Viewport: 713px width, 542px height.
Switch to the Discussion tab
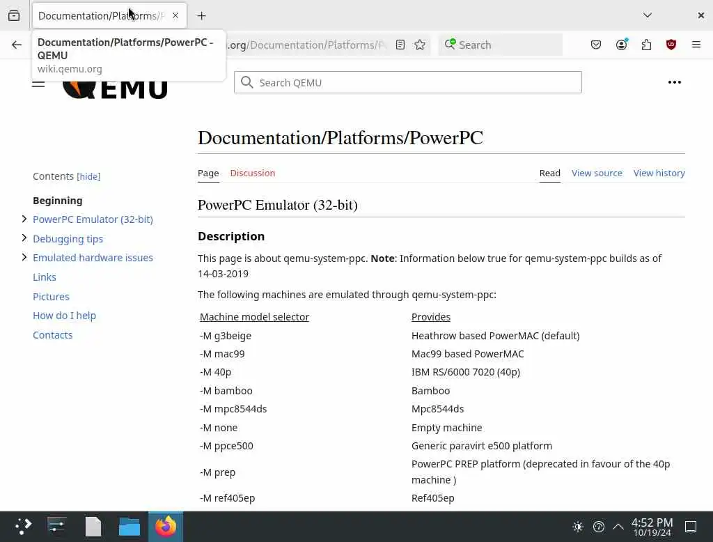(x=252, y=173)
